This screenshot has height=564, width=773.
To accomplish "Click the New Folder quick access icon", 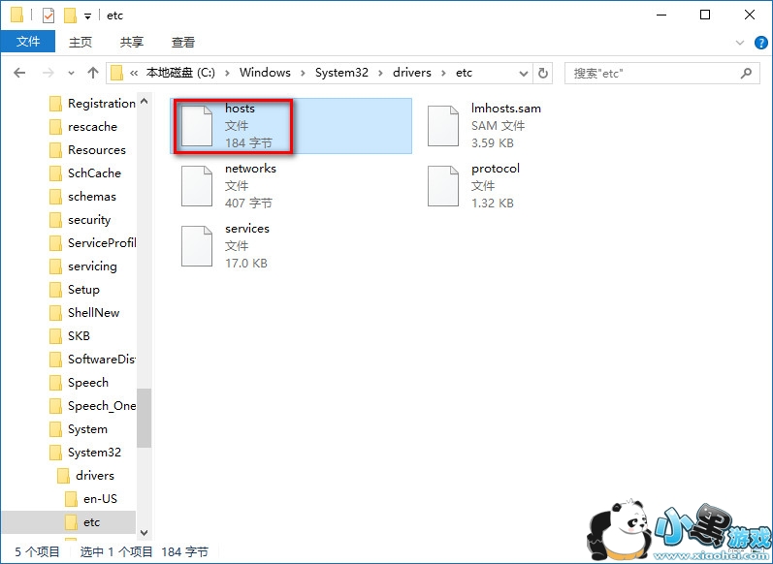I will [x=70, y=16].
